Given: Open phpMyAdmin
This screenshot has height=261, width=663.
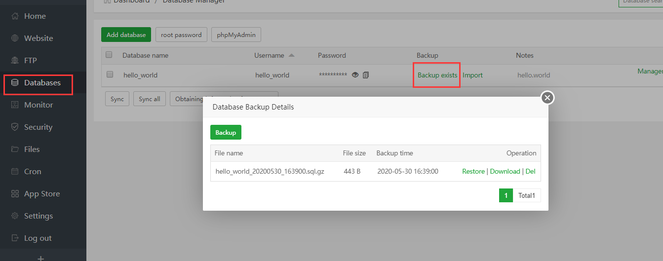Looking at the screenshot, I should (x=236, y=35).
